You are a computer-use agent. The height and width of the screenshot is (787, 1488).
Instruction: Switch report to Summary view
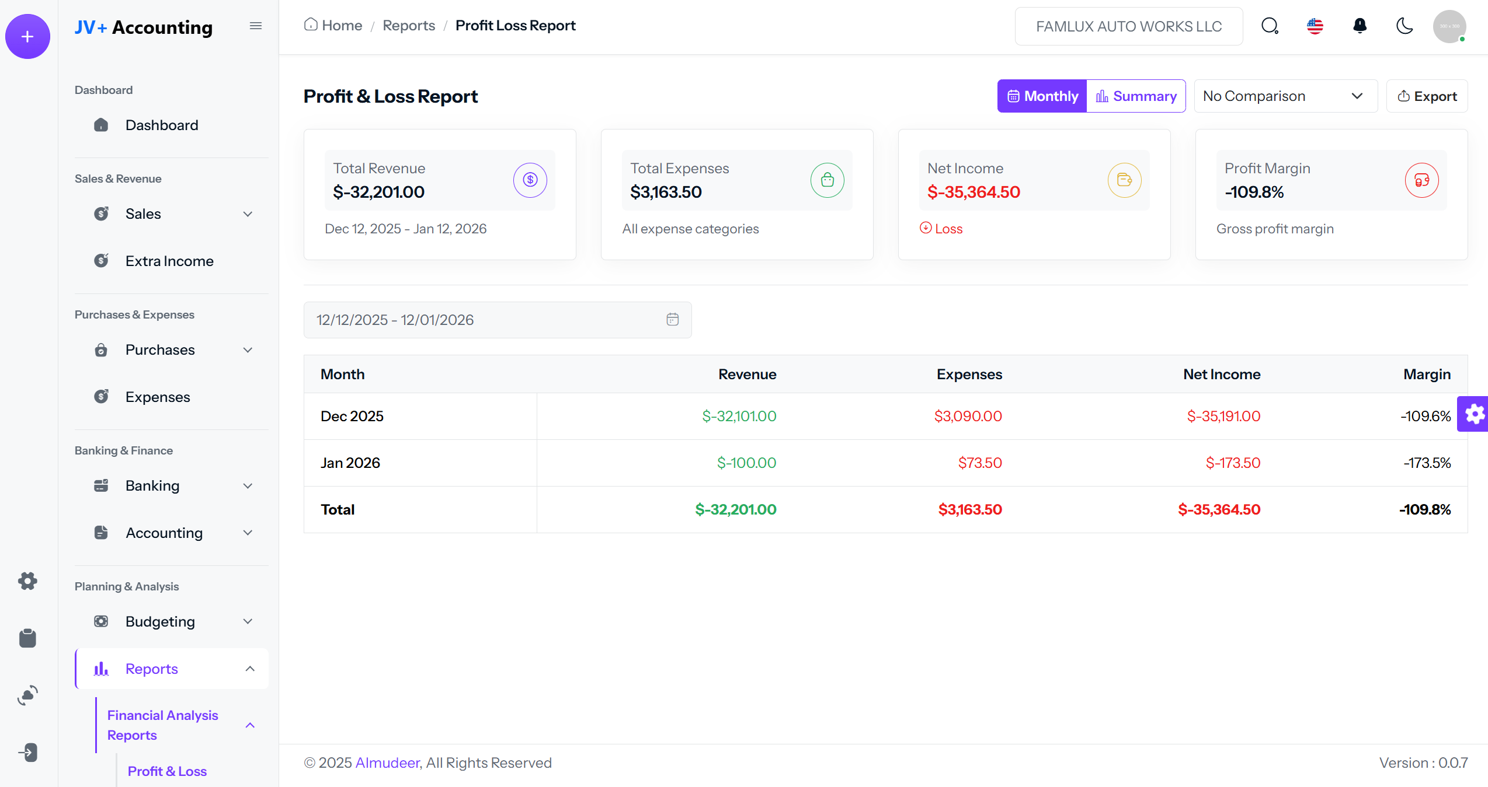tap(1136, 96)
